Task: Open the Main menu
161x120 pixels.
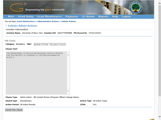Action: (x=11, y=16)
